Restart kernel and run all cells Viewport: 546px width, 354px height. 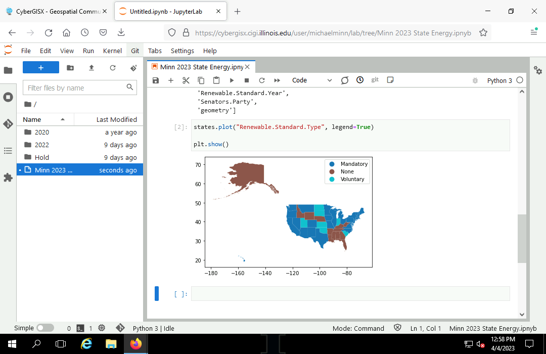tap(277, 80)
